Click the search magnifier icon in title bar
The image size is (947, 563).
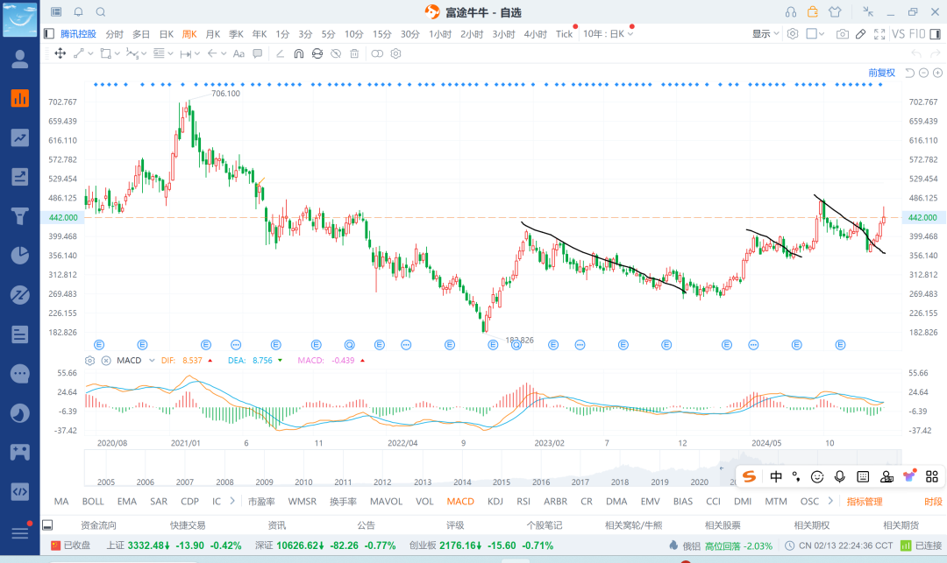coord(101,12)
